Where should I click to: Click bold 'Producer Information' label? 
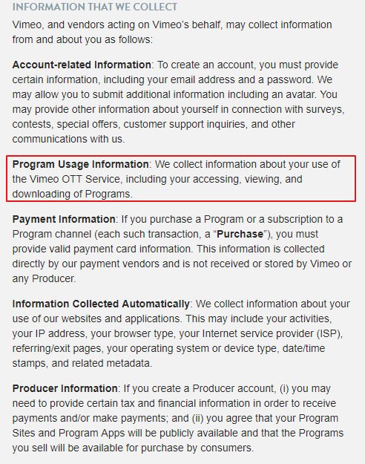coord(65,388)
